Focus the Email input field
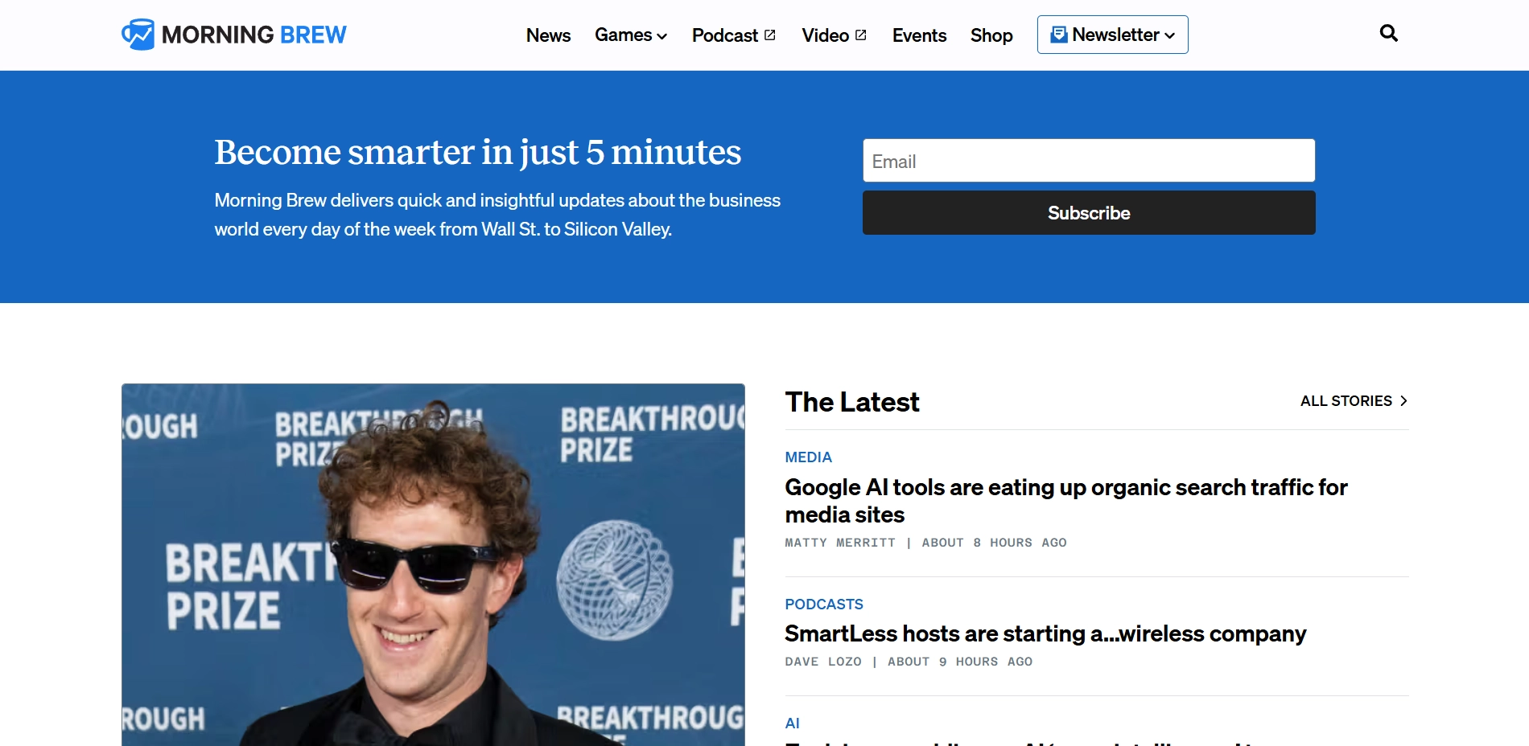Screen dimensions: 1529x746 tap(1089, 161)
